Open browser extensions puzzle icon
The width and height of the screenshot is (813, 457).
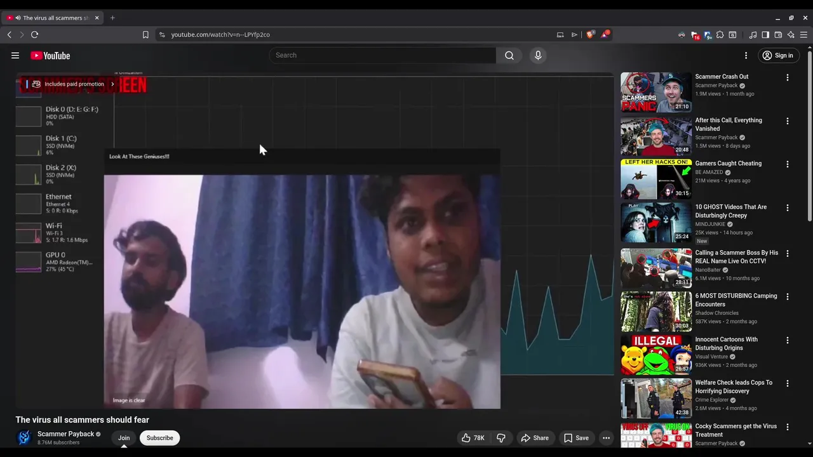720,35
